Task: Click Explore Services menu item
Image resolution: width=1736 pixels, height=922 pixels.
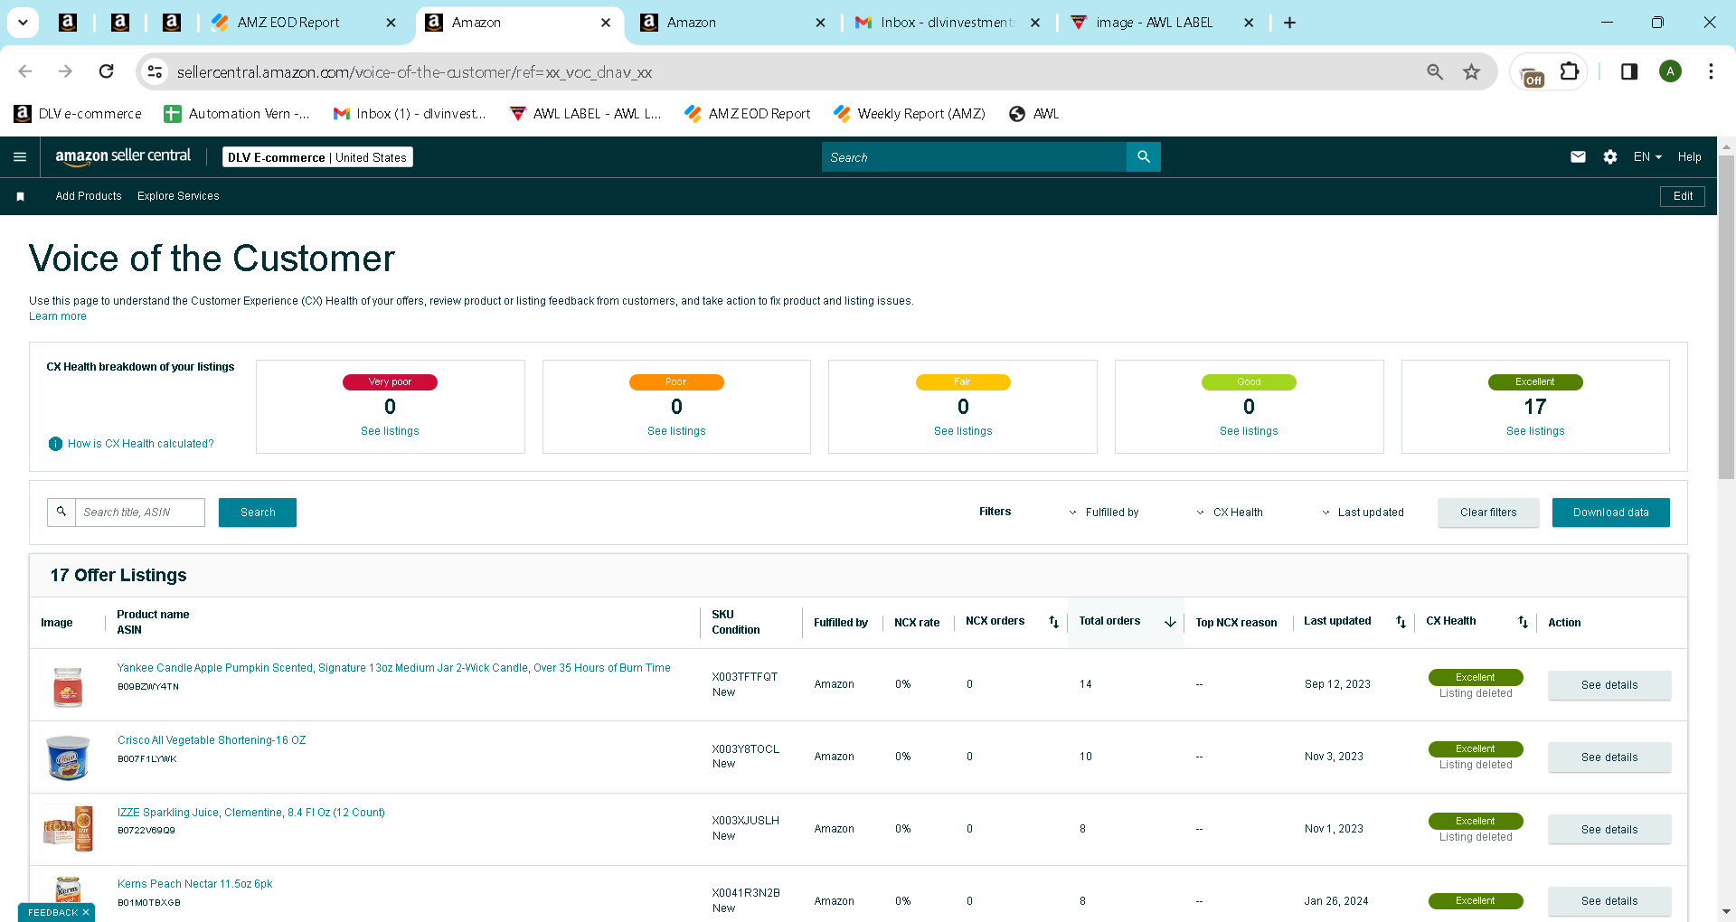Action: (x=178, y=196)
